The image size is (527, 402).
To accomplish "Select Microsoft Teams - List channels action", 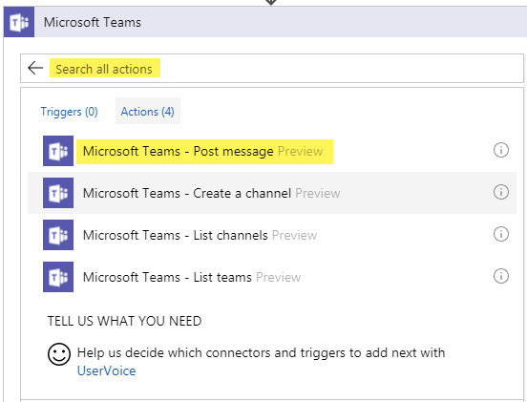I will pyautogui.click(x=272, y=235).
